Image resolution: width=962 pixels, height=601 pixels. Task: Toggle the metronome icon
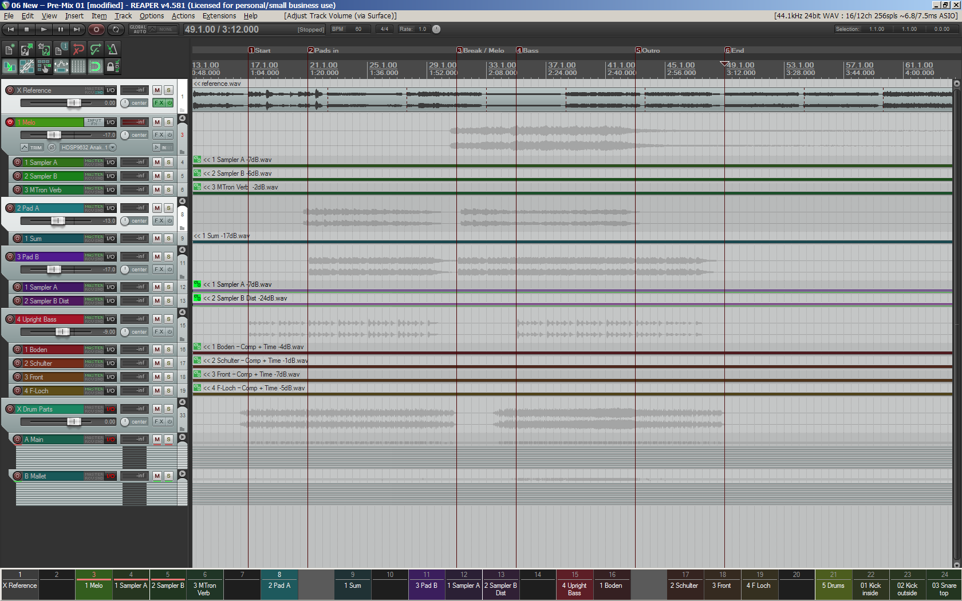tap(112, 50)
